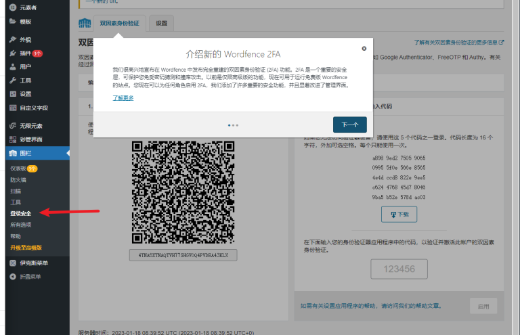Click recovery code 9ba5 b52e 578d ac03

click(x=399, y=197)
